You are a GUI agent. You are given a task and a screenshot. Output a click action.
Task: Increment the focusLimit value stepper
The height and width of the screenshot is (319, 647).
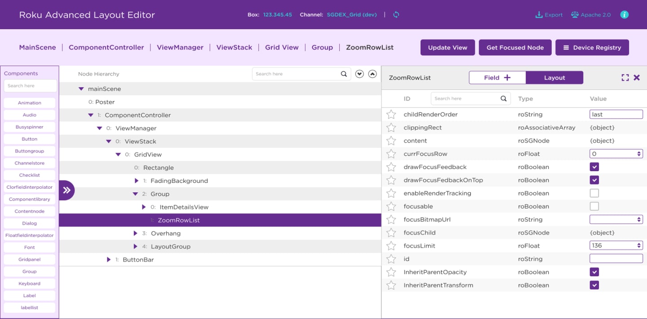638,244
